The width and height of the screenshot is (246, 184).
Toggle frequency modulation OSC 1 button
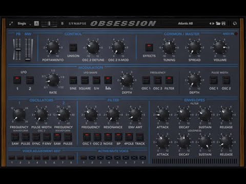[146, 80]
